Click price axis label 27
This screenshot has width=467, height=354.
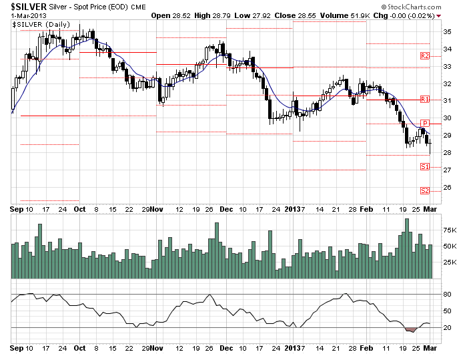pos(447,170)
